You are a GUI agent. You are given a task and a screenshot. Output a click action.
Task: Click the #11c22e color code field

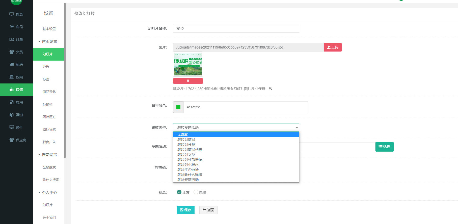tap(246, 107)
